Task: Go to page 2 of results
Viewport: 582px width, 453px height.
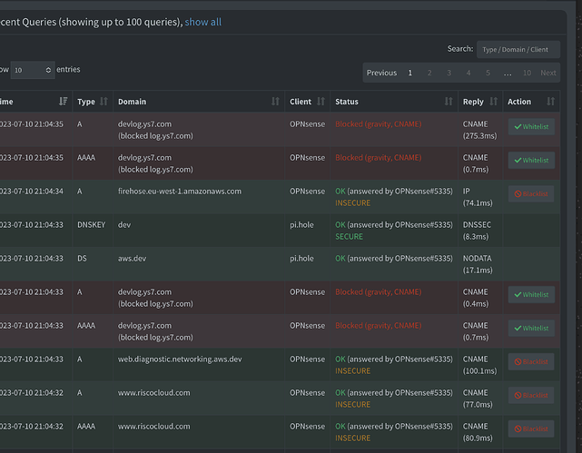Action: (429, 73)
